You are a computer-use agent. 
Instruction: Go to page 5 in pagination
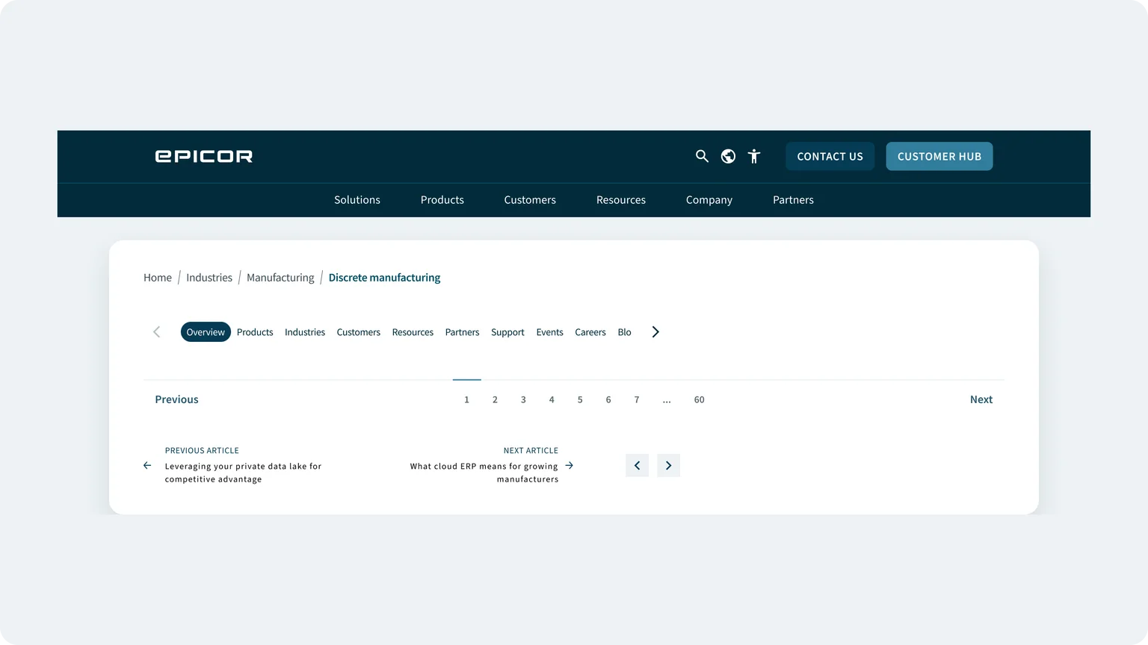pos(580,399)
